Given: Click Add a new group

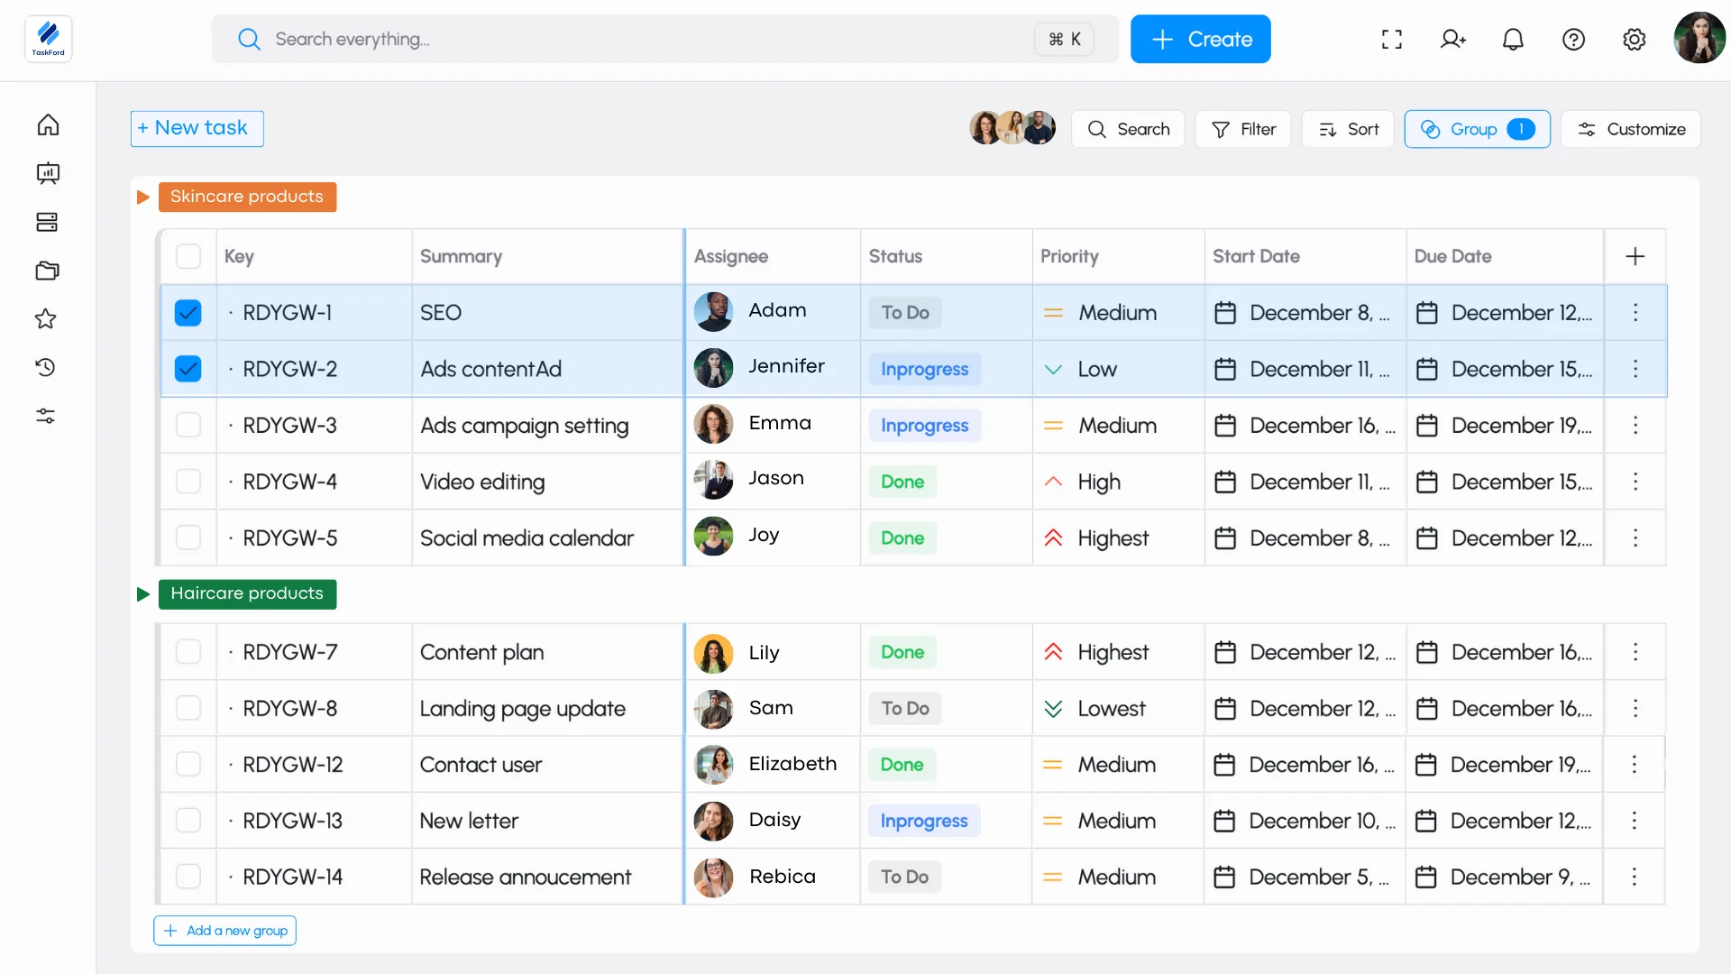Looking at the screenshot, I should pos(225,931).
